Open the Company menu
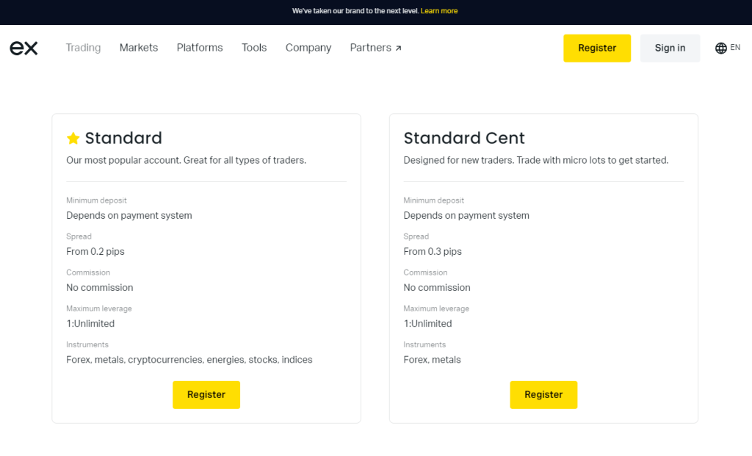This screenshot has width=752, height=456. pyautogui.click(x=308, y=48)
